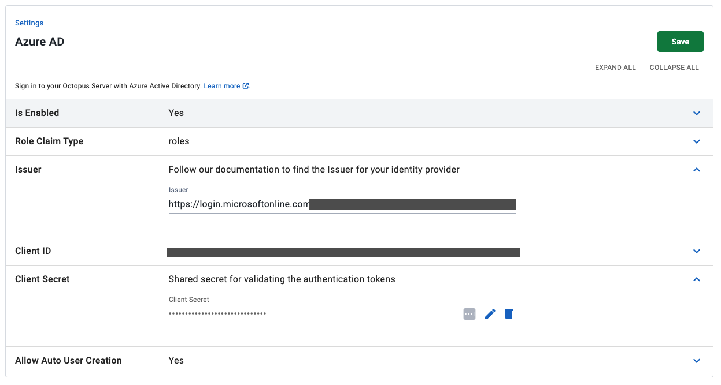The width and height of the screenshot is (721, 385).
Task: Click the Role Claim Type row label
Action: [49, 141]
